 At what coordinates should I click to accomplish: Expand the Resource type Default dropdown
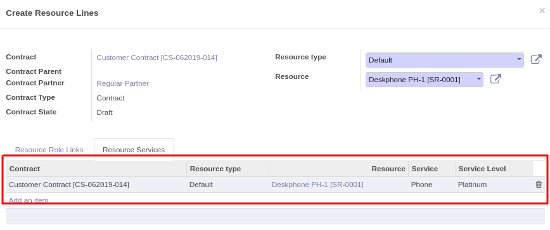(x=444, y=60)
